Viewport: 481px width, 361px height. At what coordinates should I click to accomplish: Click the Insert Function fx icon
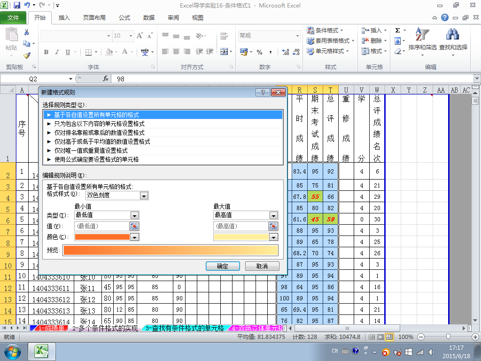coord(106,78)
